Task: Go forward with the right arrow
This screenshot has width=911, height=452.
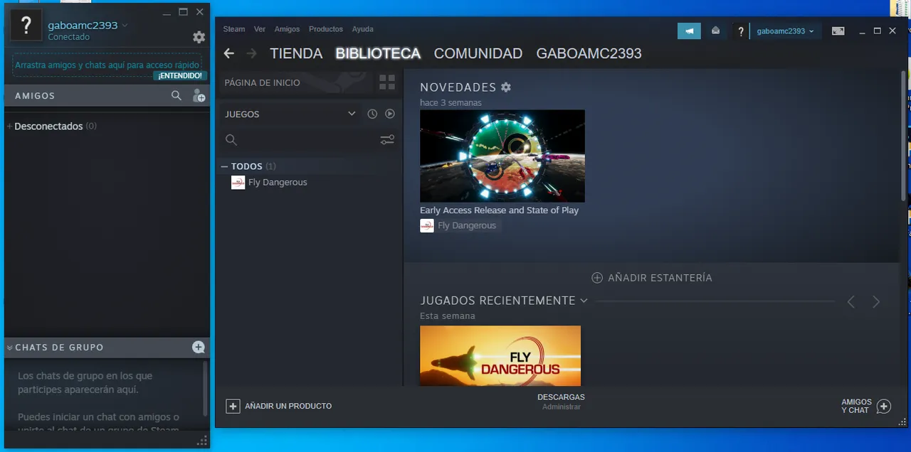Action: [251, 53]
